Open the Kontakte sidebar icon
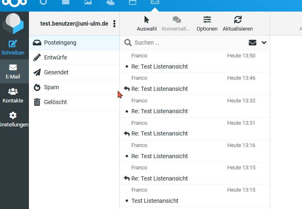Screen dimensions: 302x209 click(x=13, y=91)
